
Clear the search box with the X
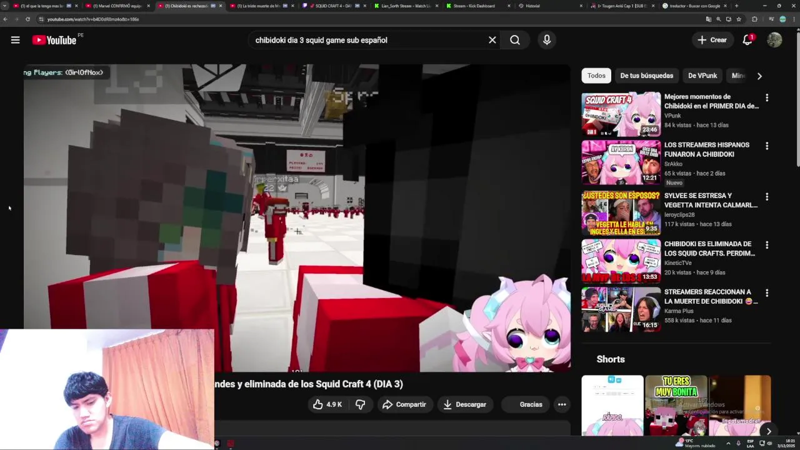click(492, 40)
